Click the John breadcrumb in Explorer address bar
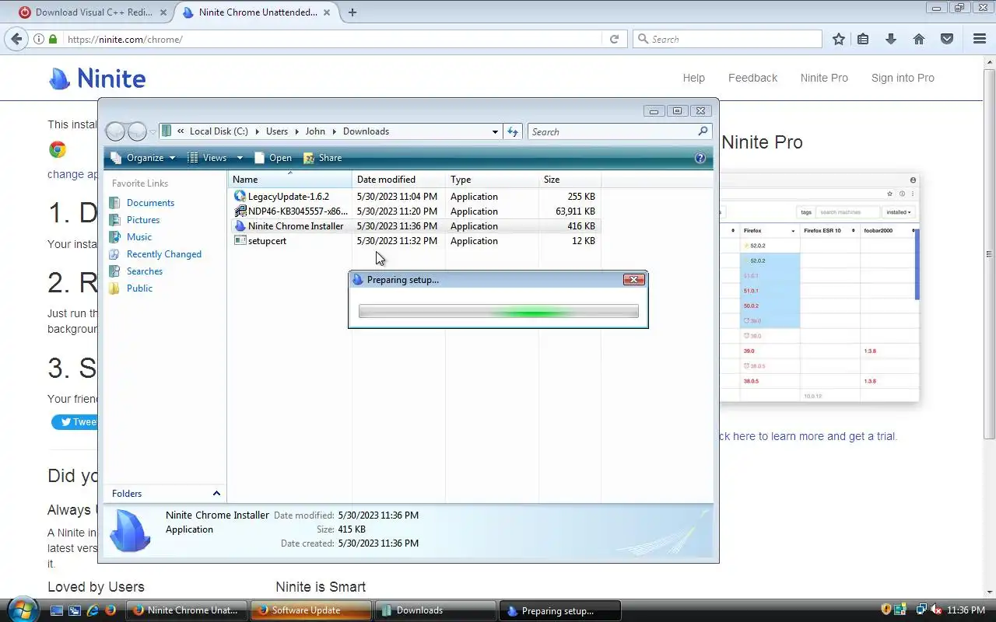Image resolution: width=996 pixels, height=622 pixels. pyautogui.click(x=315, y=131)
